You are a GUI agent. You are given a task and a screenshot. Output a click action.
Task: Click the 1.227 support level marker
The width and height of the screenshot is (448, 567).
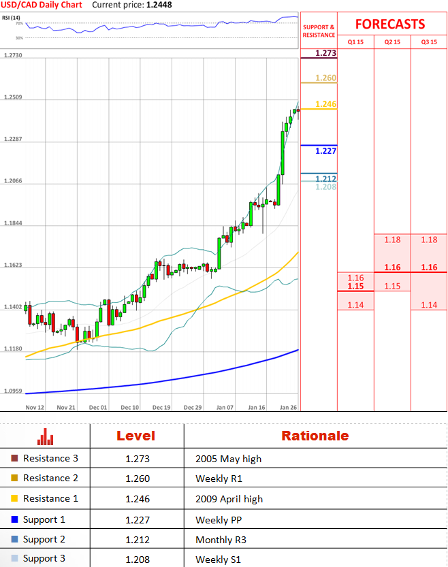[325, 151]
